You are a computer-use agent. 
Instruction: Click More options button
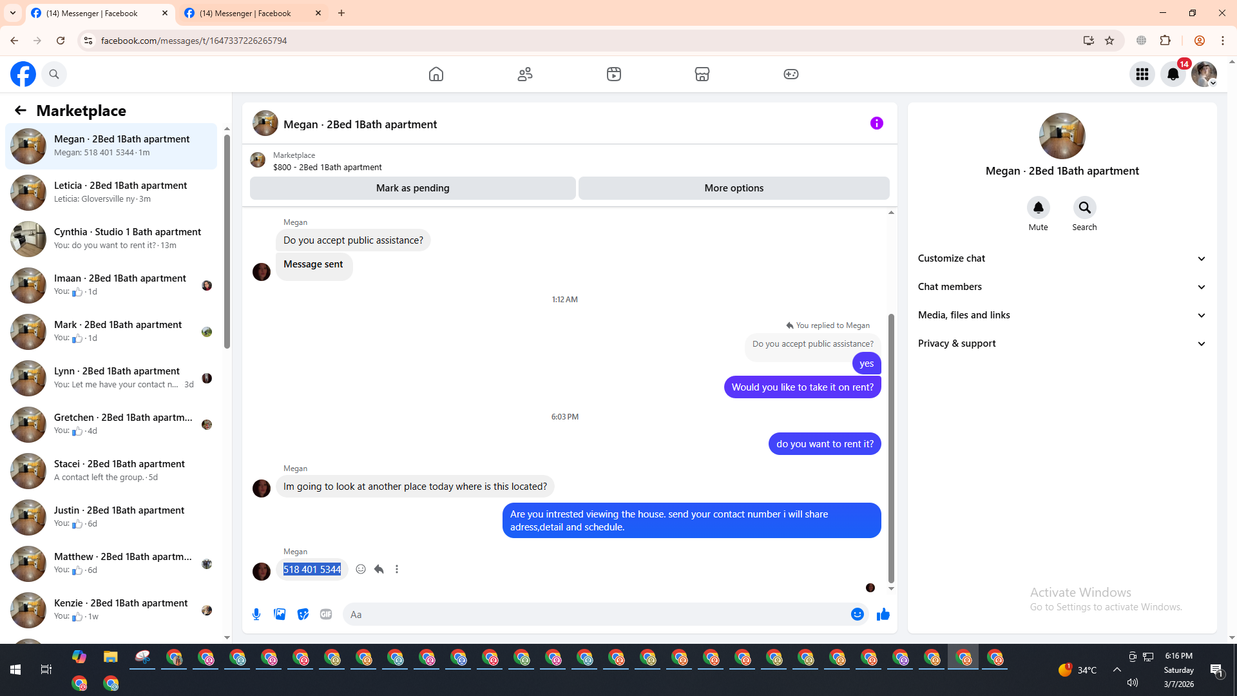[x=734, y=188]
